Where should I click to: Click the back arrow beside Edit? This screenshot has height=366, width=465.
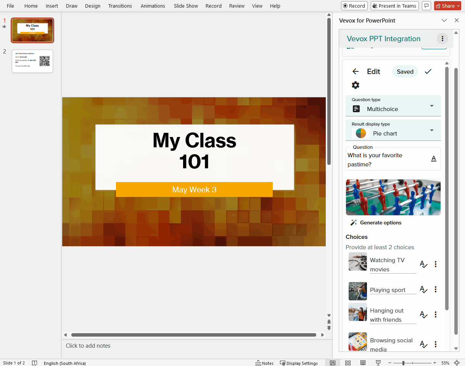pos(356,71)
